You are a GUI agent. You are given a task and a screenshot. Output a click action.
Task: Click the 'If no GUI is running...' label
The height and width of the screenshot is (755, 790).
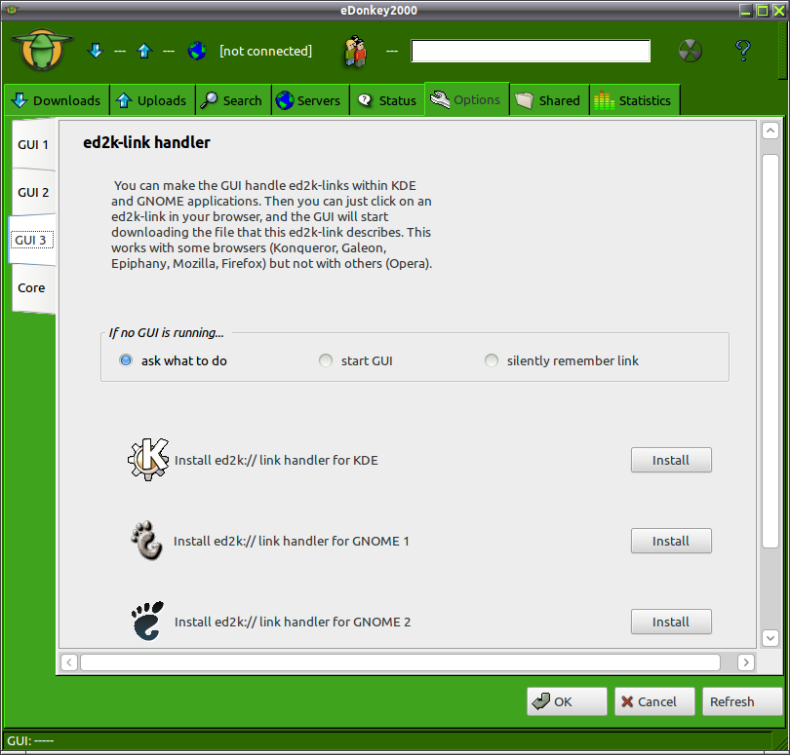166,333
